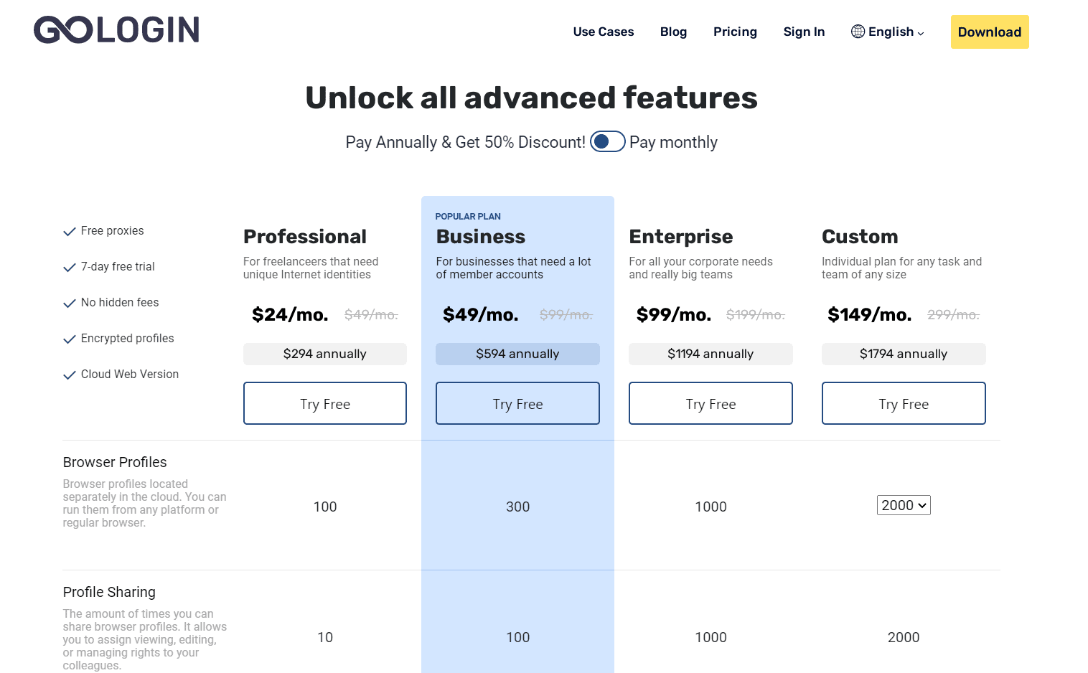Try Free for Business plan

coord(517,403)
